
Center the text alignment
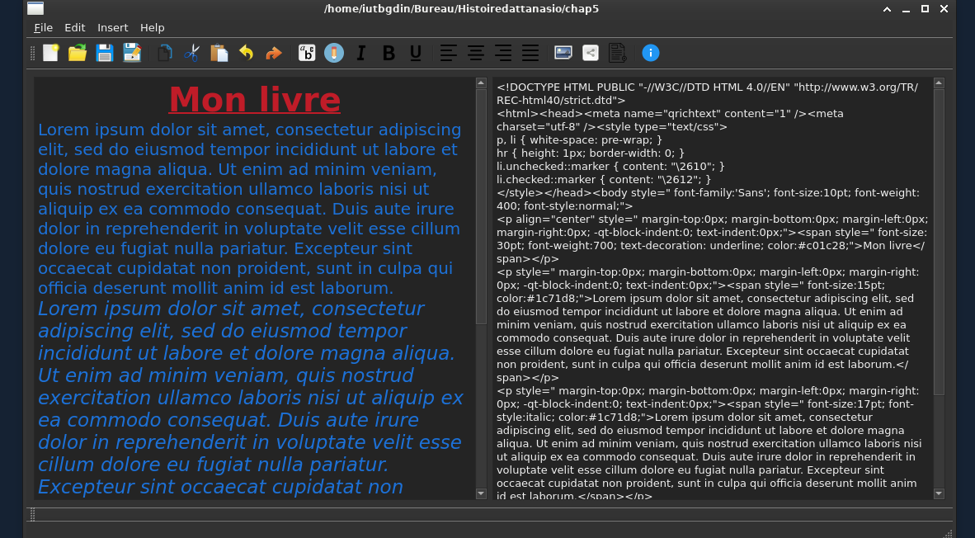476,53
